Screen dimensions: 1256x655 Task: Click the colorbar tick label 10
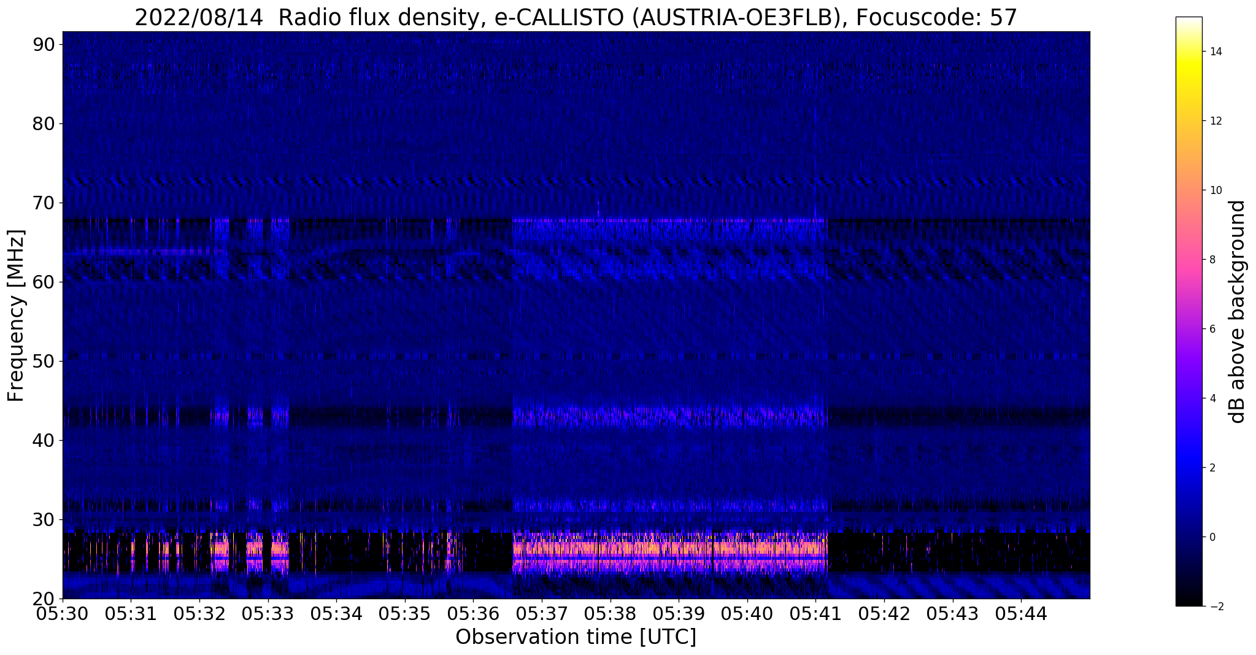pos(1216,190)
